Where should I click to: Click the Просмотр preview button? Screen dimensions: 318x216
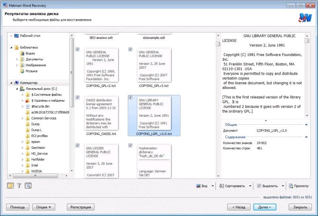point(299,186)
